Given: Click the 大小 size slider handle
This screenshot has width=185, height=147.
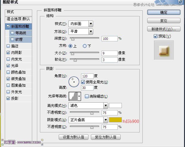Looking at the screenshot, I should (x=72, y=54).
